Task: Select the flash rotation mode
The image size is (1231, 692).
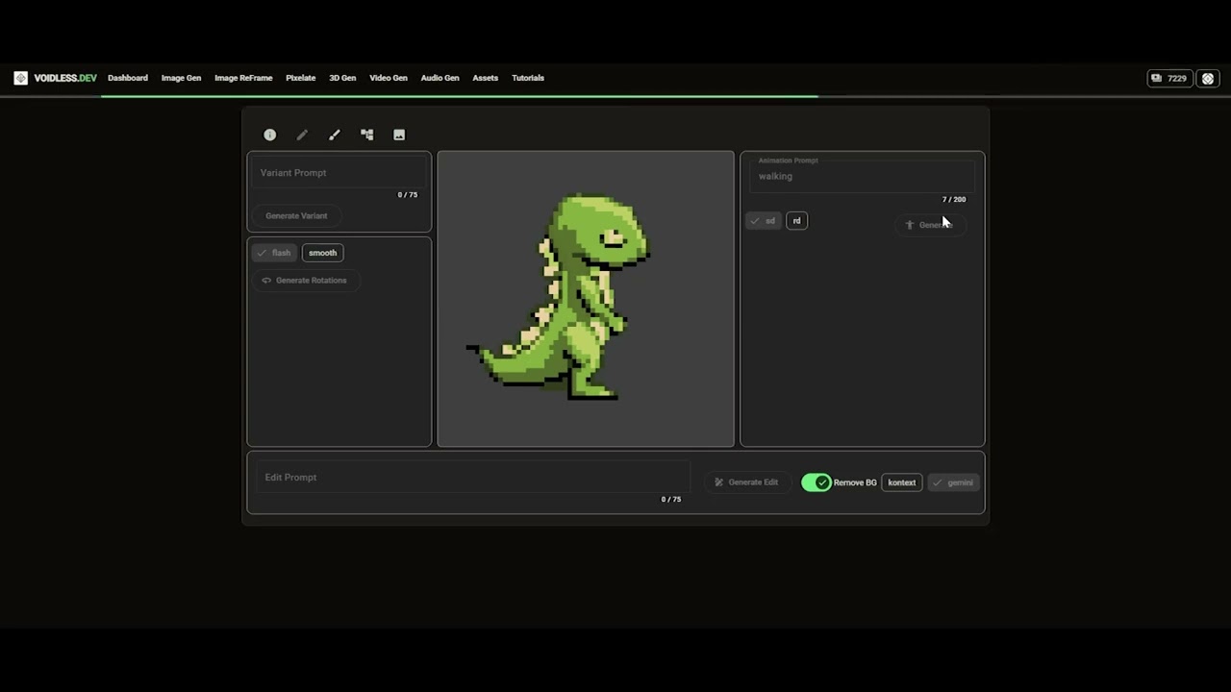Action: [274, 253]
